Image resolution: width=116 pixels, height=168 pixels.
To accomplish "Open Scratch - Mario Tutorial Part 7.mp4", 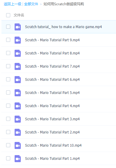I will 52,66.
